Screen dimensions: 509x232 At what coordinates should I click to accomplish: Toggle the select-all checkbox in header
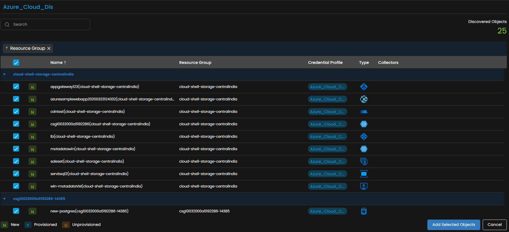pos(16,62)
